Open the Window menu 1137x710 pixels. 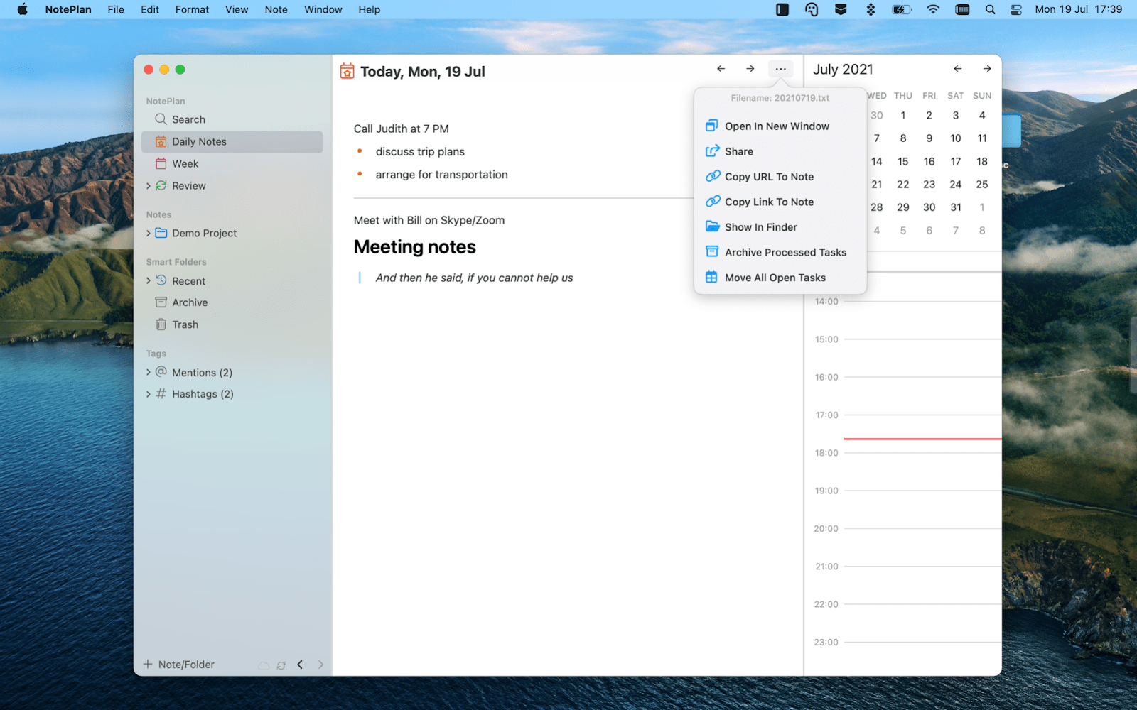[323, 9]
